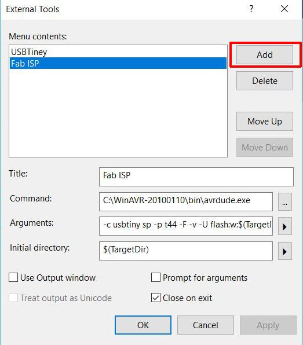Viewport: 303px width, 345px height.
Task: Click inside the Arguments text field
Action: click(186, 226)
